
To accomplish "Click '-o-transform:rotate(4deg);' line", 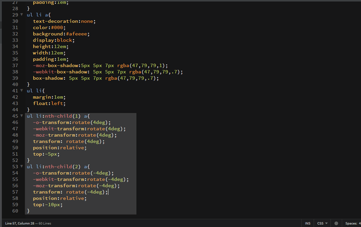I will [72, 122].
